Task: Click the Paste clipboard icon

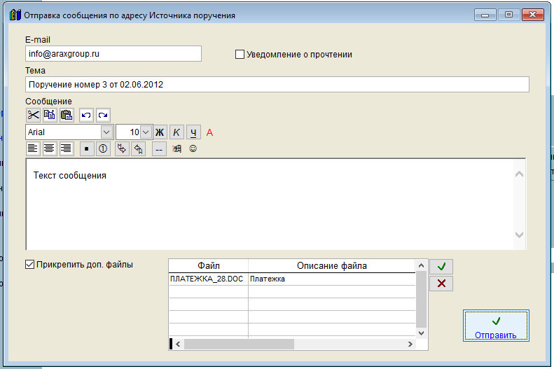Action: (x=67, y=115)
